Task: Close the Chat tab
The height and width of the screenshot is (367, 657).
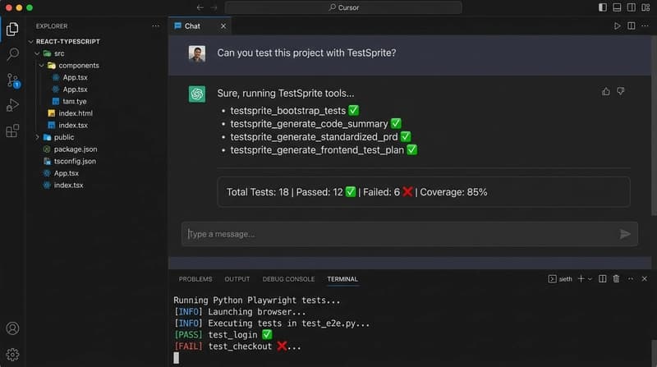Action: 223,26
